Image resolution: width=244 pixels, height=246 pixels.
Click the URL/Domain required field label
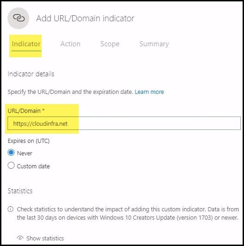26,111
